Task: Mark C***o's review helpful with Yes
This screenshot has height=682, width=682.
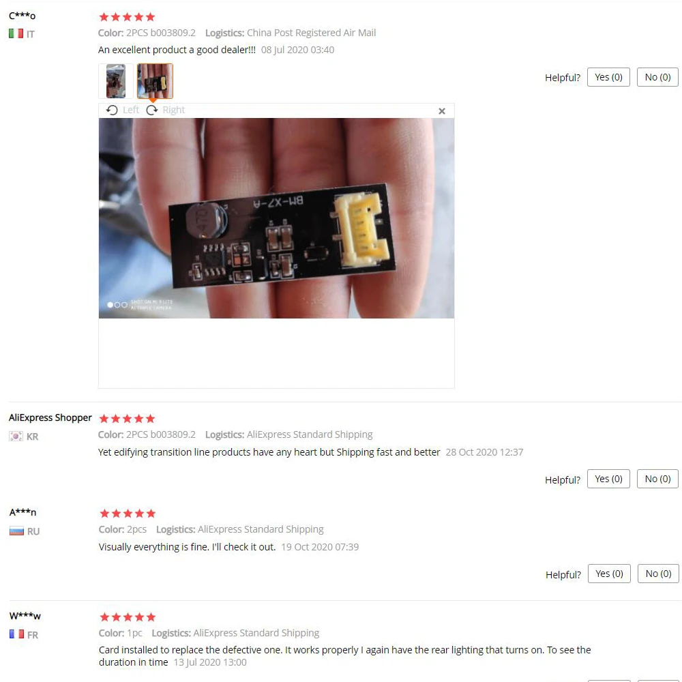Action: tap(608, 78)
